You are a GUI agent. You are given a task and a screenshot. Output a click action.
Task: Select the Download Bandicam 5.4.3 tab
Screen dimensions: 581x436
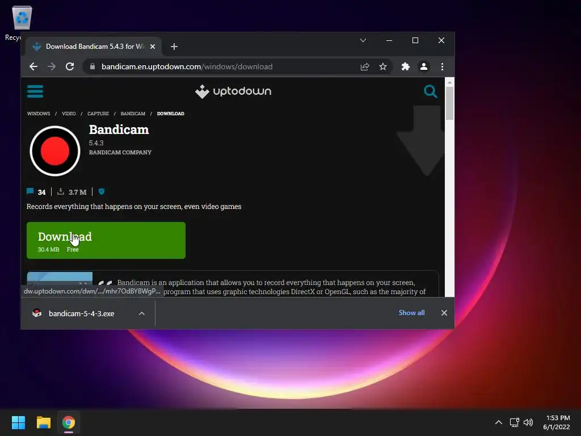(x=94, y=47)
